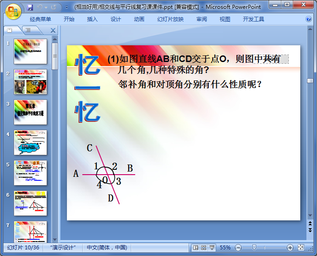Image resolution: width=317 pixels, height=256 pixels.
Task: Click the round Office button
Action: (13, 11)
